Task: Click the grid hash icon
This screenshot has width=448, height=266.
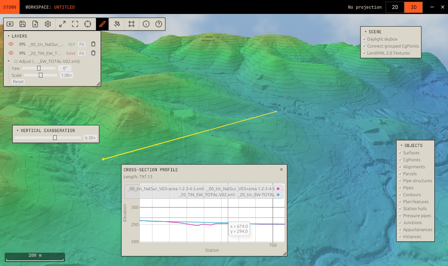Action: (x=132, y=24)
